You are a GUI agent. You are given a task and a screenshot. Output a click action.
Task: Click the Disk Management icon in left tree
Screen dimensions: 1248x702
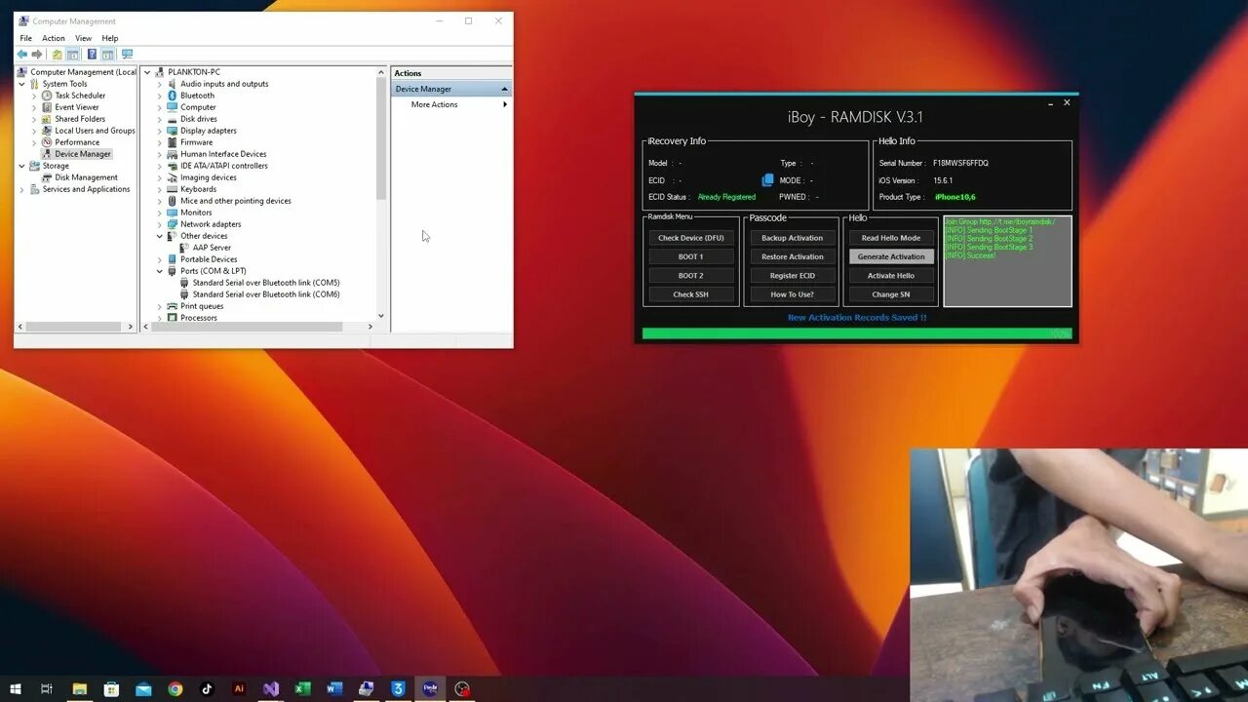[x=47, y=177]
